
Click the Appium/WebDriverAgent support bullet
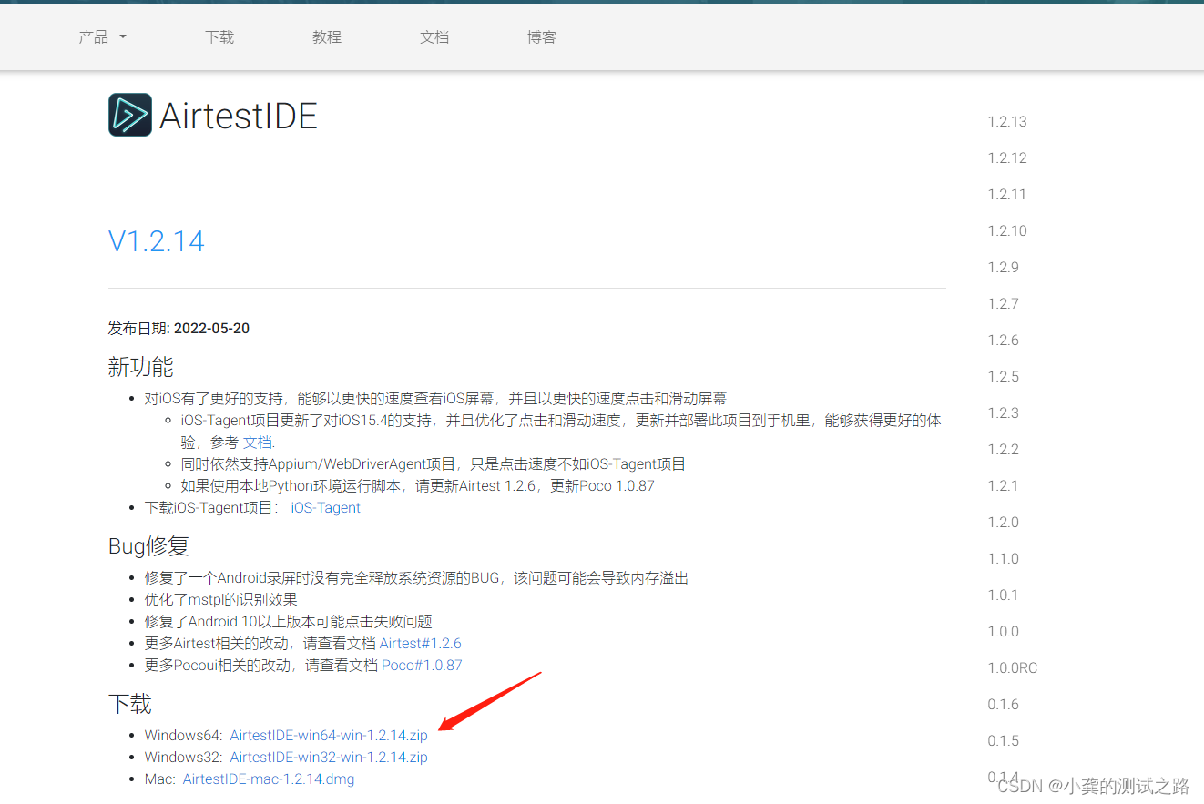pos(434,464)
